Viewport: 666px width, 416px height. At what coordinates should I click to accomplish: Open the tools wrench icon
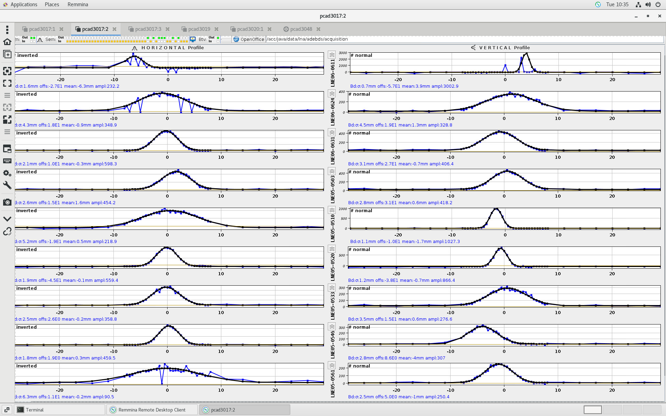point(7,185)
